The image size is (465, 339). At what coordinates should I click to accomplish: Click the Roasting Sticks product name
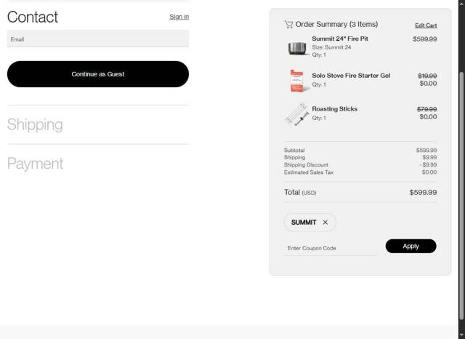pyautogui.click(x=334, y=109)
